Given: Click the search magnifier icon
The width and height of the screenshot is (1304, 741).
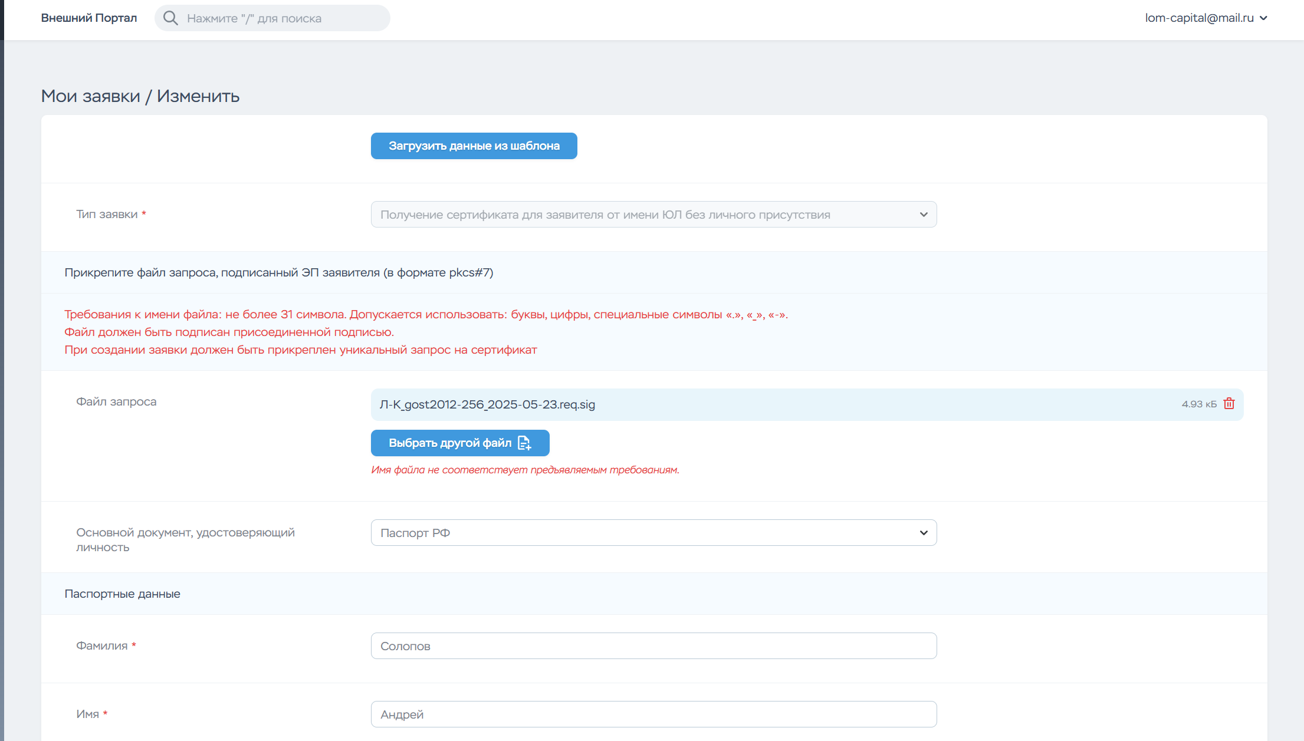Looking at the screenshot, I should (x=170, y=18).
